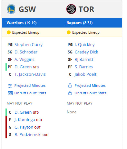Open I. Quickley player page
Screen dimensions: 127x149
[85, 45]
